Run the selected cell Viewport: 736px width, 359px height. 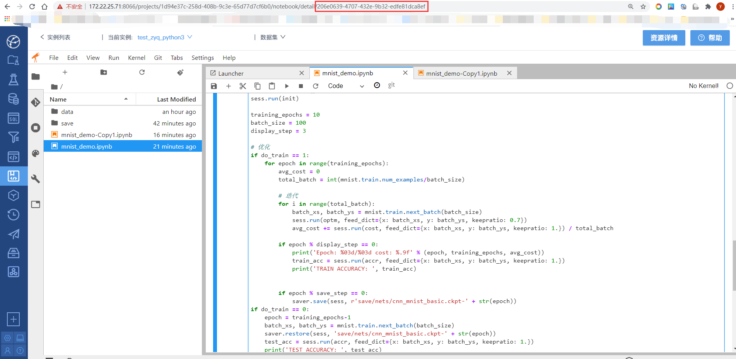click(287, 86)
